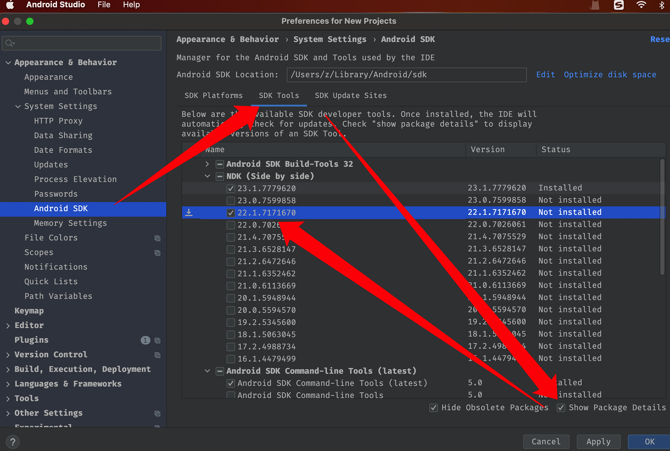This screenshot has height=451, width=670.
Task: Toggle the NDK (Side by side) group checkbox
Action: (220, 176)
